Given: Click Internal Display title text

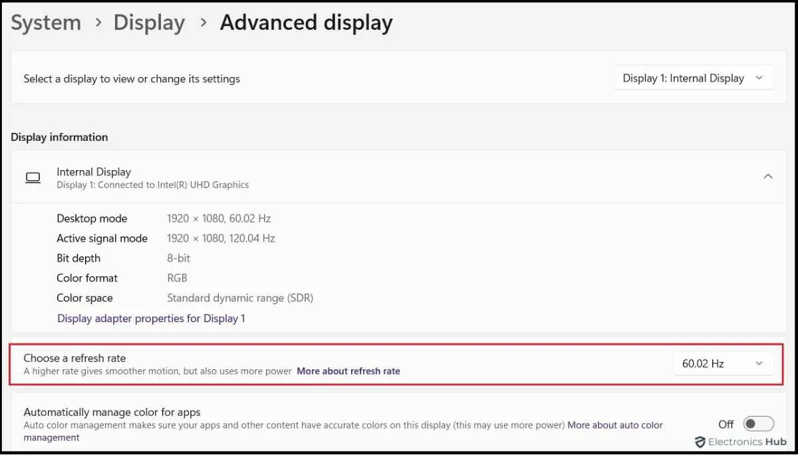Looking at the screenshot, I should click(94, 172).
